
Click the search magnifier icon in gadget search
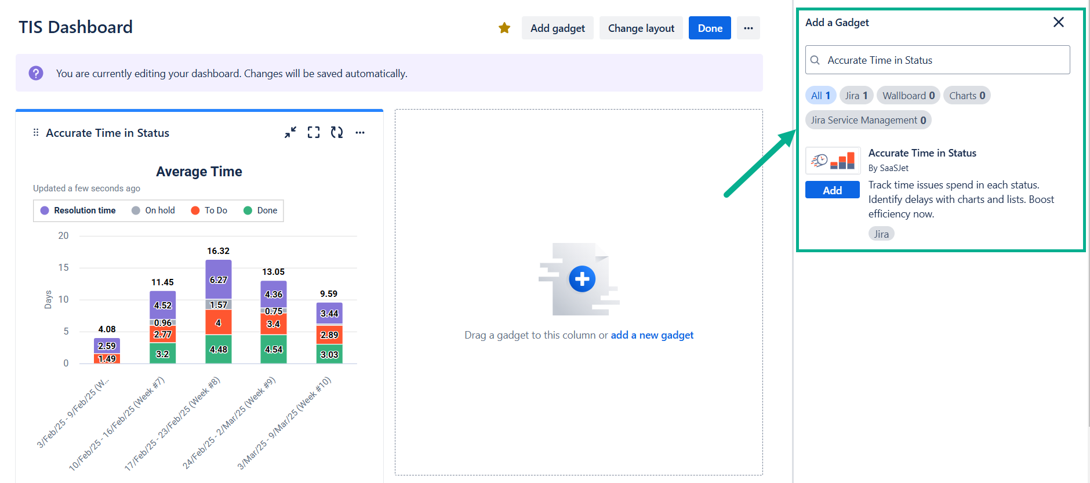click(815, 60)
